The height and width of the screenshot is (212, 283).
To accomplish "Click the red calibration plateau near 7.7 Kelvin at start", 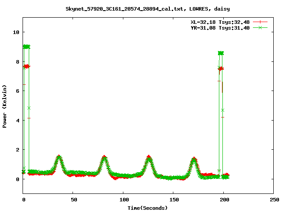I will coord(27,67).
